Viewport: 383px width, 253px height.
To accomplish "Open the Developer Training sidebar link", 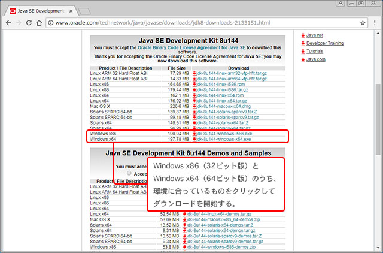I will tap(325, 43).
